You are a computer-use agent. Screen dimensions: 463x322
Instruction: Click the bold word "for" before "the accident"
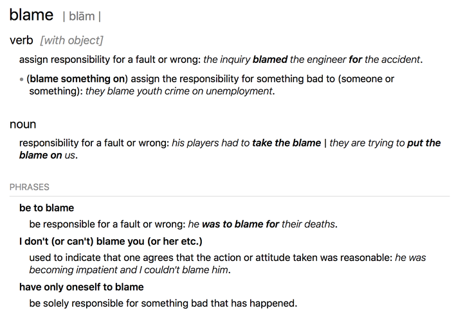pyautogui.click(x=355, y=60)
